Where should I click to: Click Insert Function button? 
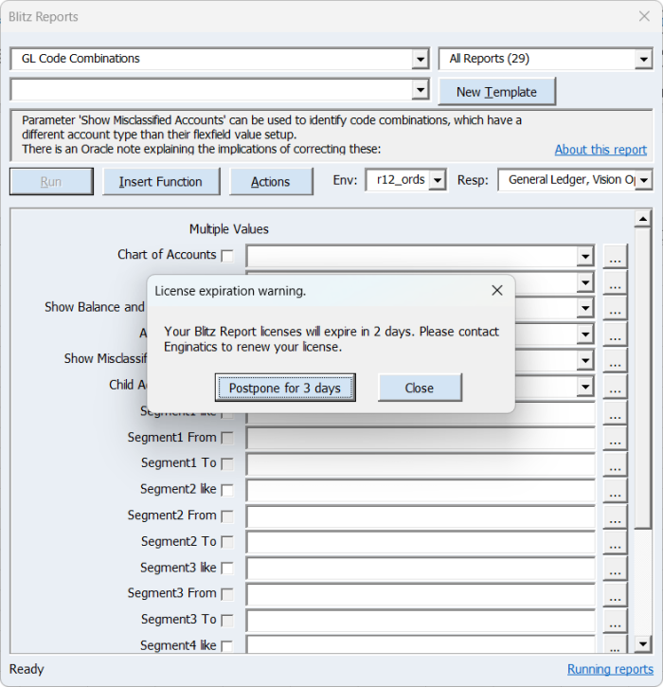[x=161, y=181]
